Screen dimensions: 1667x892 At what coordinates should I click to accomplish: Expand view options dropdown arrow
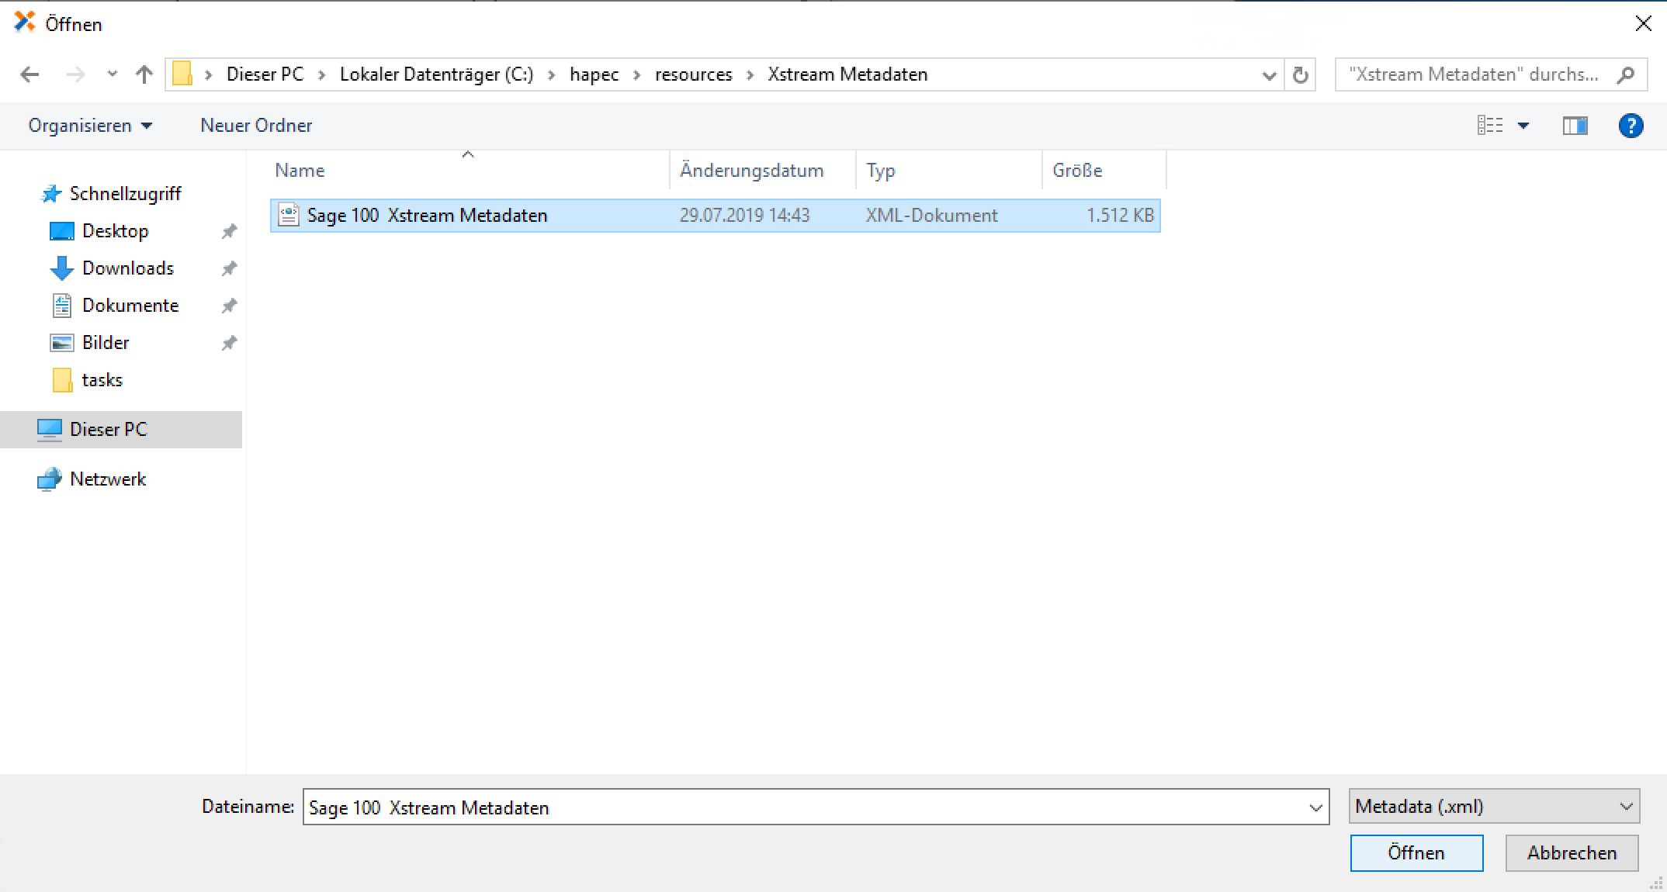(1523, 126)
